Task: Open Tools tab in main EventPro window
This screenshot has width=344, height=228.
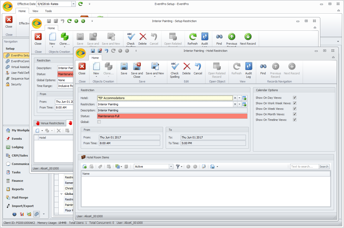Action: click(x=48, y=11)
